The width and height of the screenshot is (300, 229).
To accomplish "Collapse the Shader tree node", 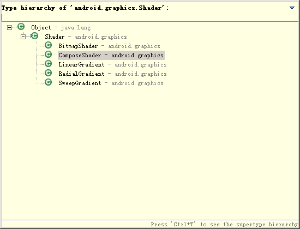I will point(23,37).
